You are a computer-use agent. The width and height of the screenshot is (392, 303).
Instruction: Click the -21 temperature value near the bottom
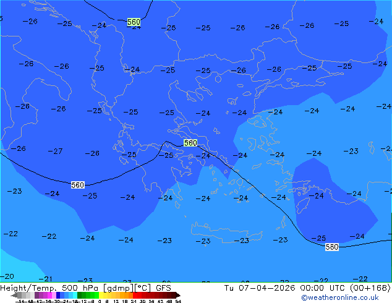click(x=46, y=279)
